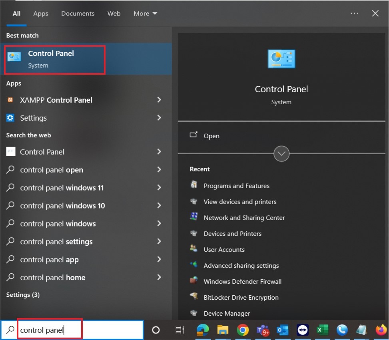Switch to the Apps search tab

tap(41, 14)
